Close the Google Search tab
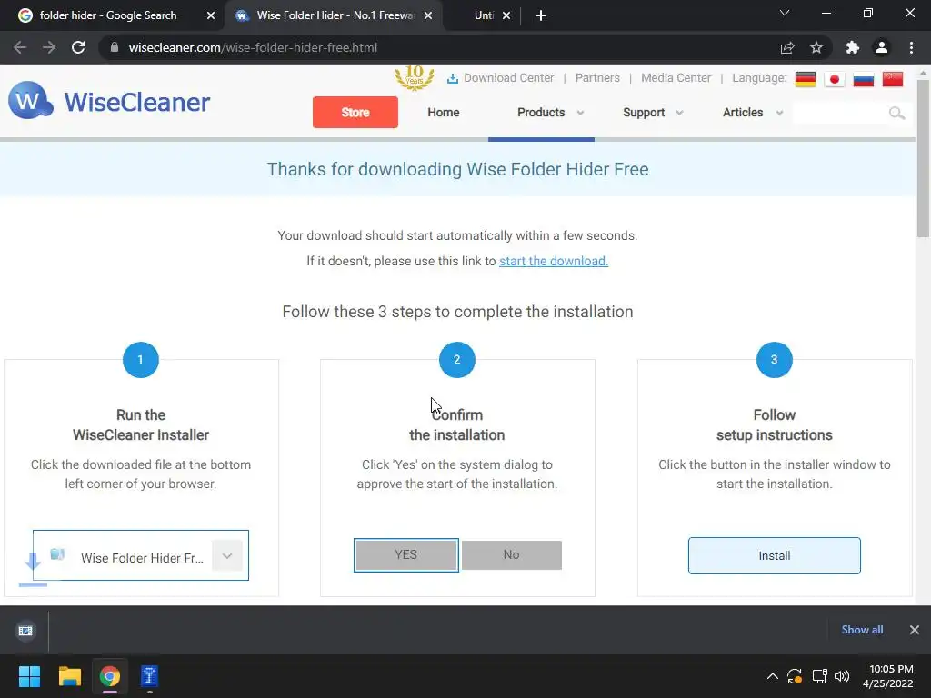Image resolution: width=931 pixels, height=698 pixels. (x=211, y=15)
